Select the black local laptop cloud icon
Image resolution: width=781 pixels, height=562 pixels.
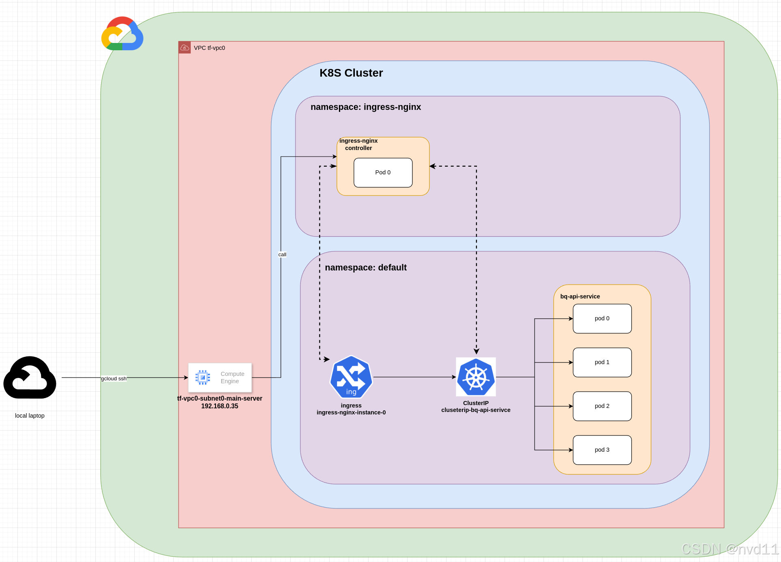click(30, 378)
